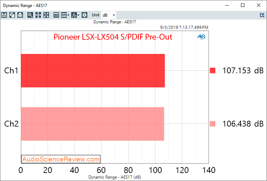Expand the fx function dropdown arrow
267x181 pixels.
tap(78, 15)
